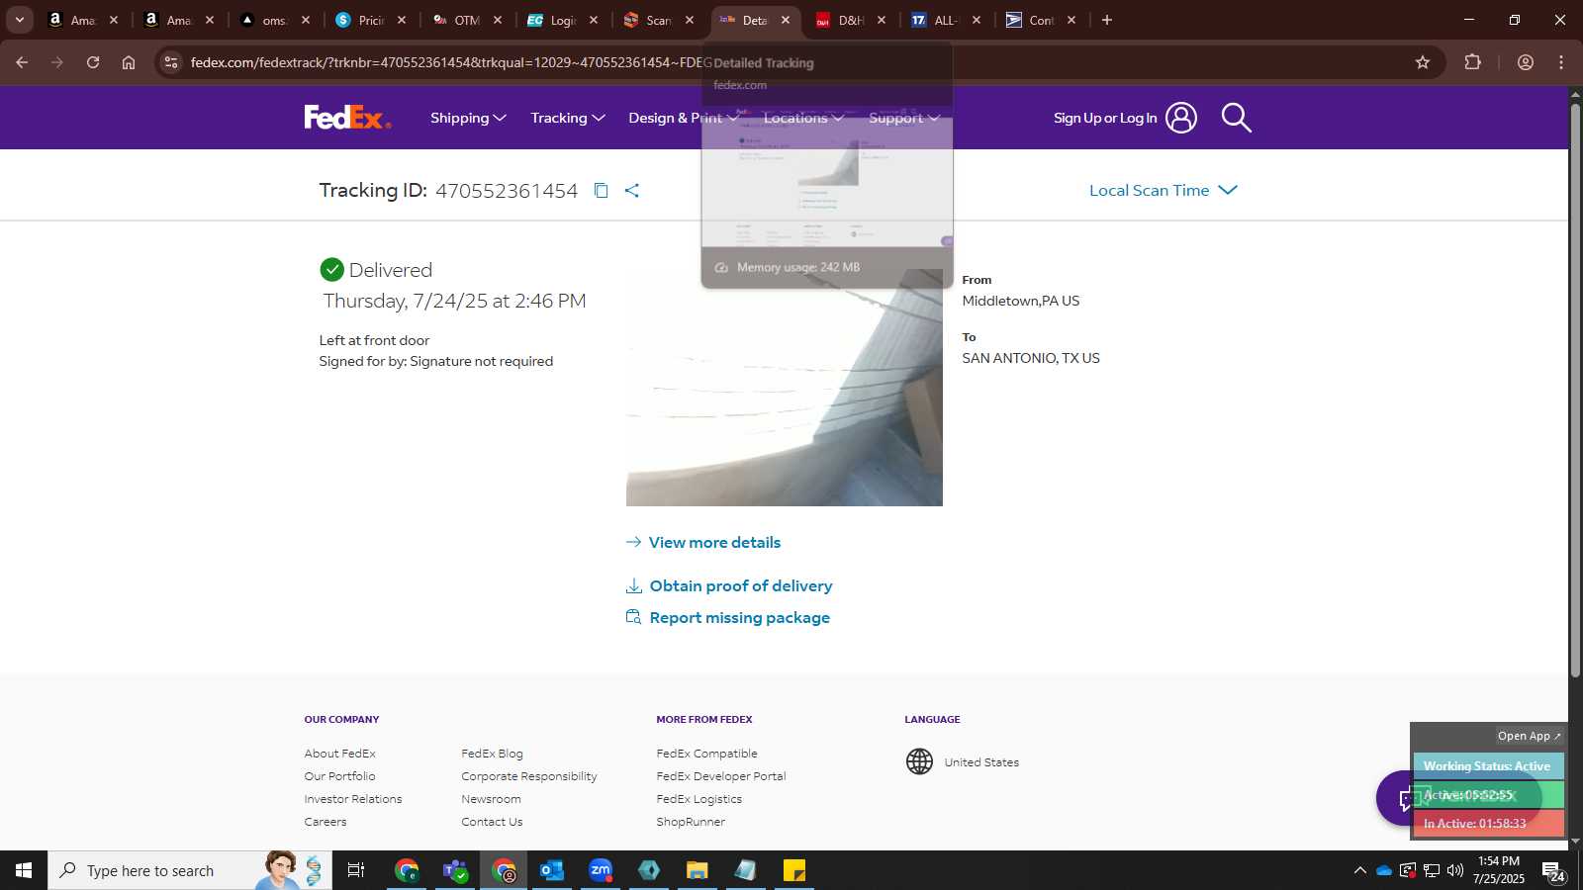Open Microsoft Teams from the taskbar
Screen dimensions: 1583x890
point(455,870)
